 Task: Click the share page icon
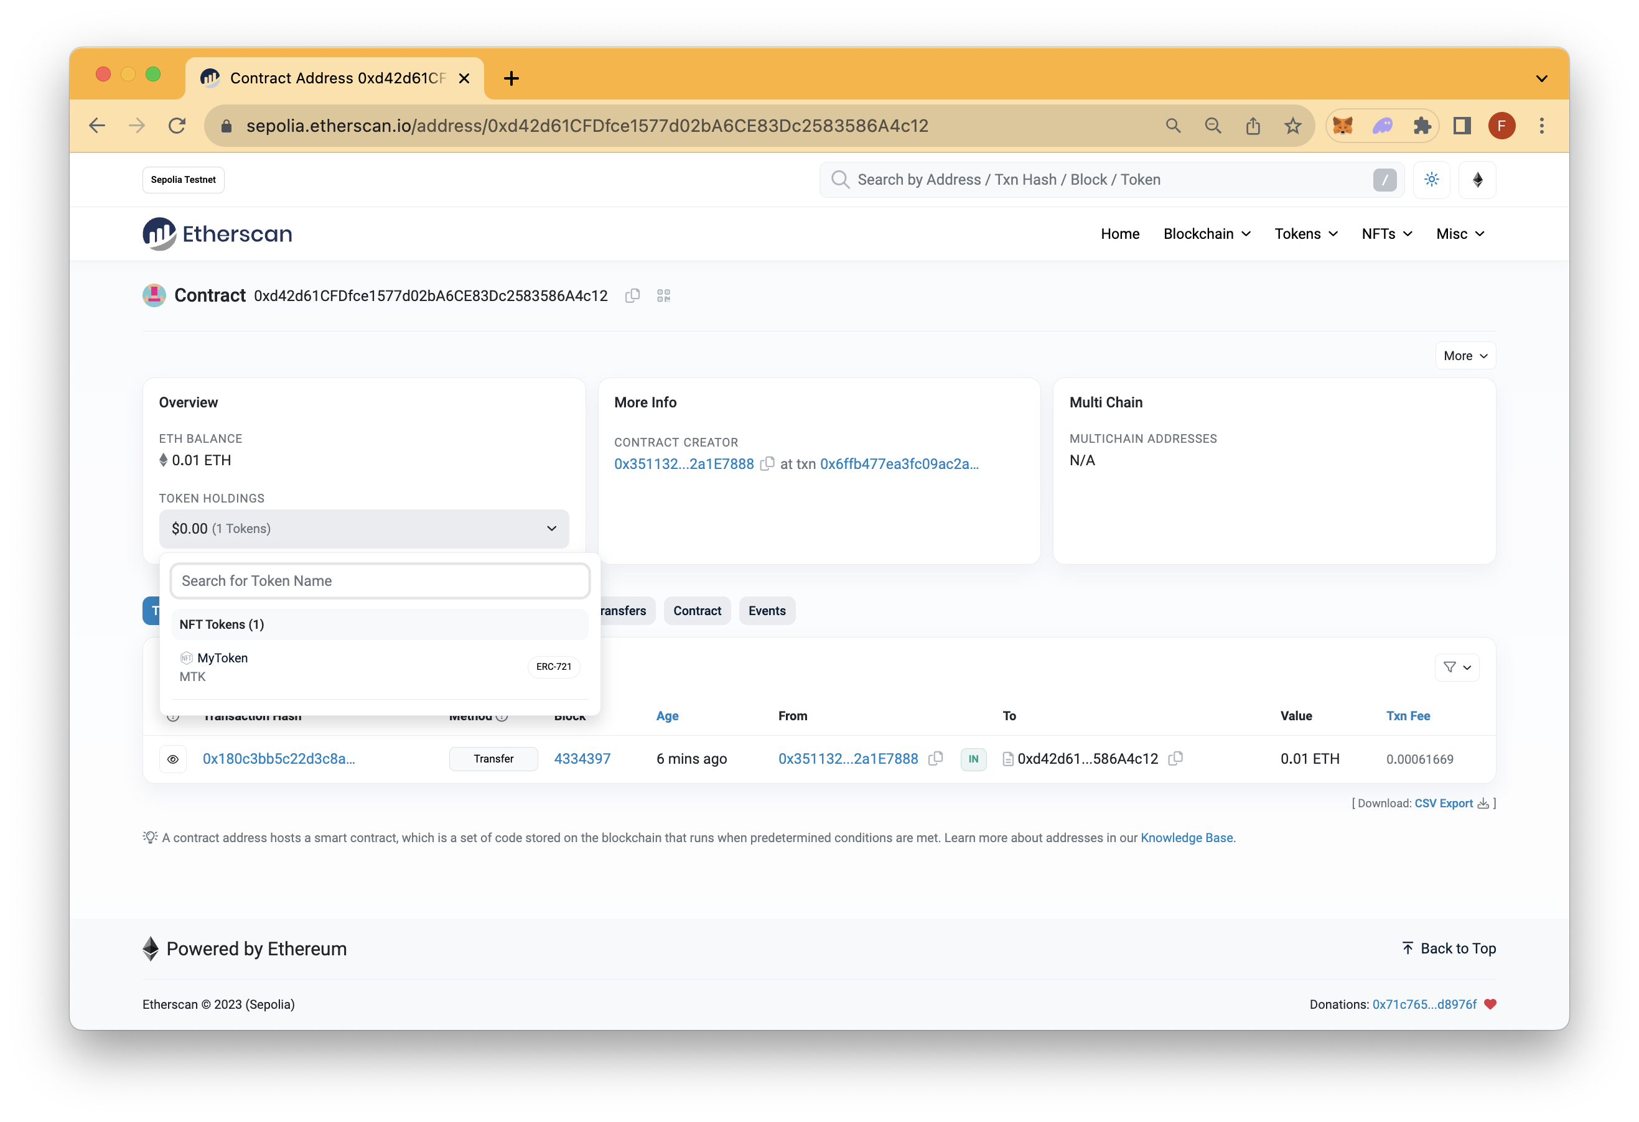tap(1253, 126)
